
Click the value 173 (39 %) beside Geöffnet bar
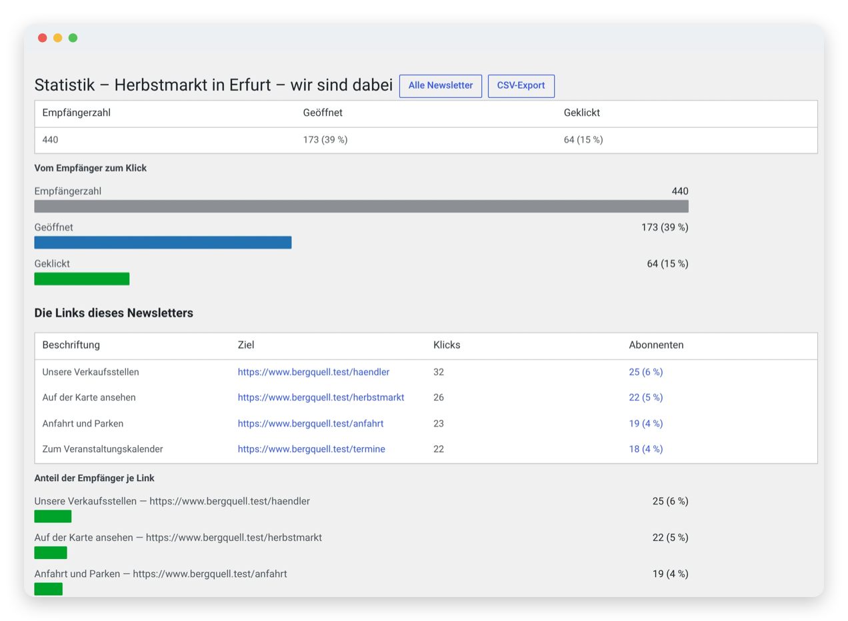point(665,227)
